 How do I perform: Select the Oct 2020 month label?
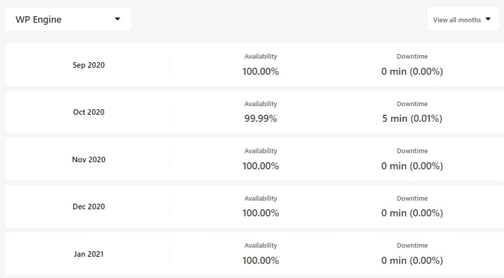point(89,112)
